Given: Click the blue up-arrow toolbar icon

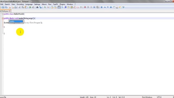Looking at the screenshot, I should (x=105, y=7).
